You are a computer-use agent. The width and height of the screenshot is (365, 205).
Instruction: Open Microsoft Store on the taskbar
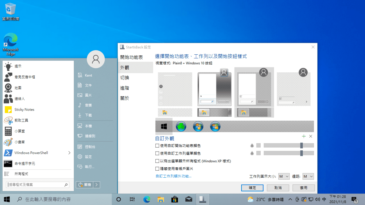tap(175, 200)
